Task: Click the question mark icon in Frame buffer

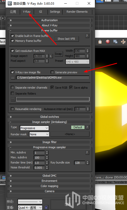Action: (87, 36)
